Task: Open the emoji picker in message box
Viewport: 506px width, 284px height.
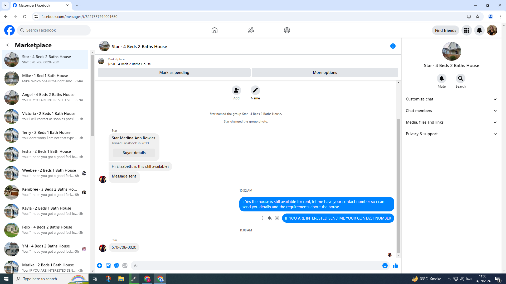Action: 385,266
